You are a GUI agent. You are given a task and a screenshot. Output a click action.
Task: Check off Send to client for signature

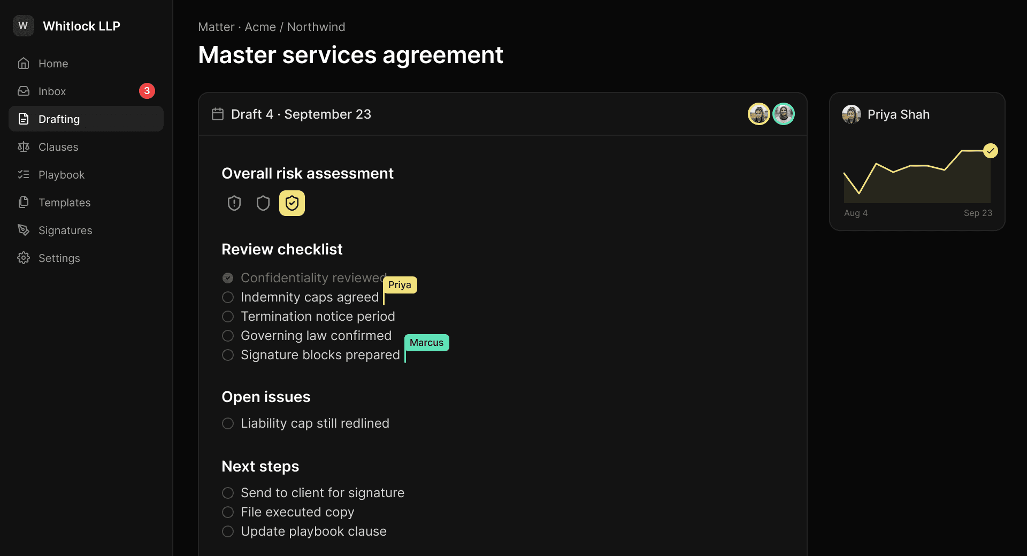228,493
